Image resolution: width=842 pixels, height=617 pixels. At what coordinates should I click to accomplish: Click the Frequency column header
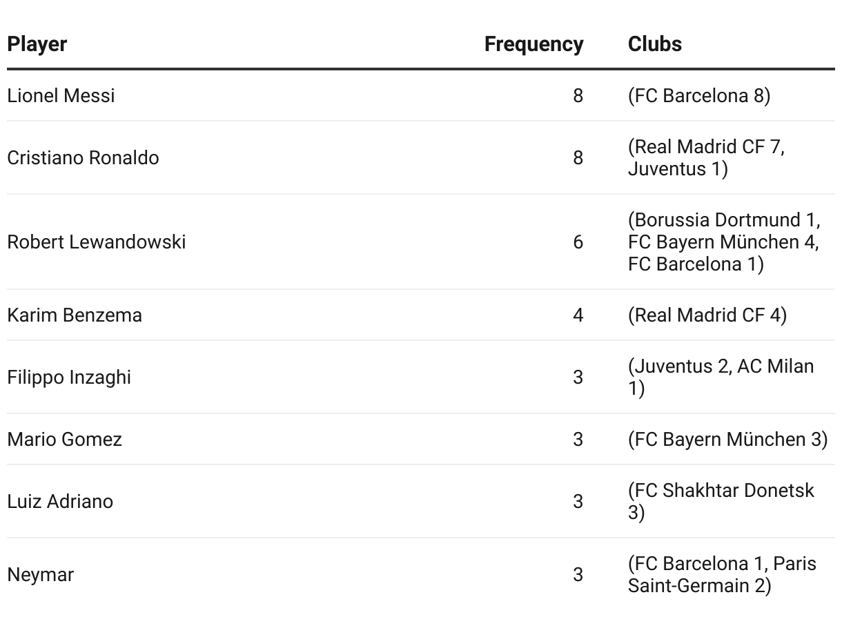pyautogui.click(x=533, y=44)
